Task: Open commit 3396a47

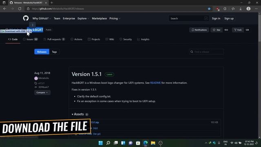Action: point(44,87)
